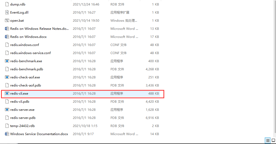Image resolution: width=276 pixels, height=144 pixels.
Task: Click the 3,436 KB size value
Action: pyautogui.click(x=152, y=85)
